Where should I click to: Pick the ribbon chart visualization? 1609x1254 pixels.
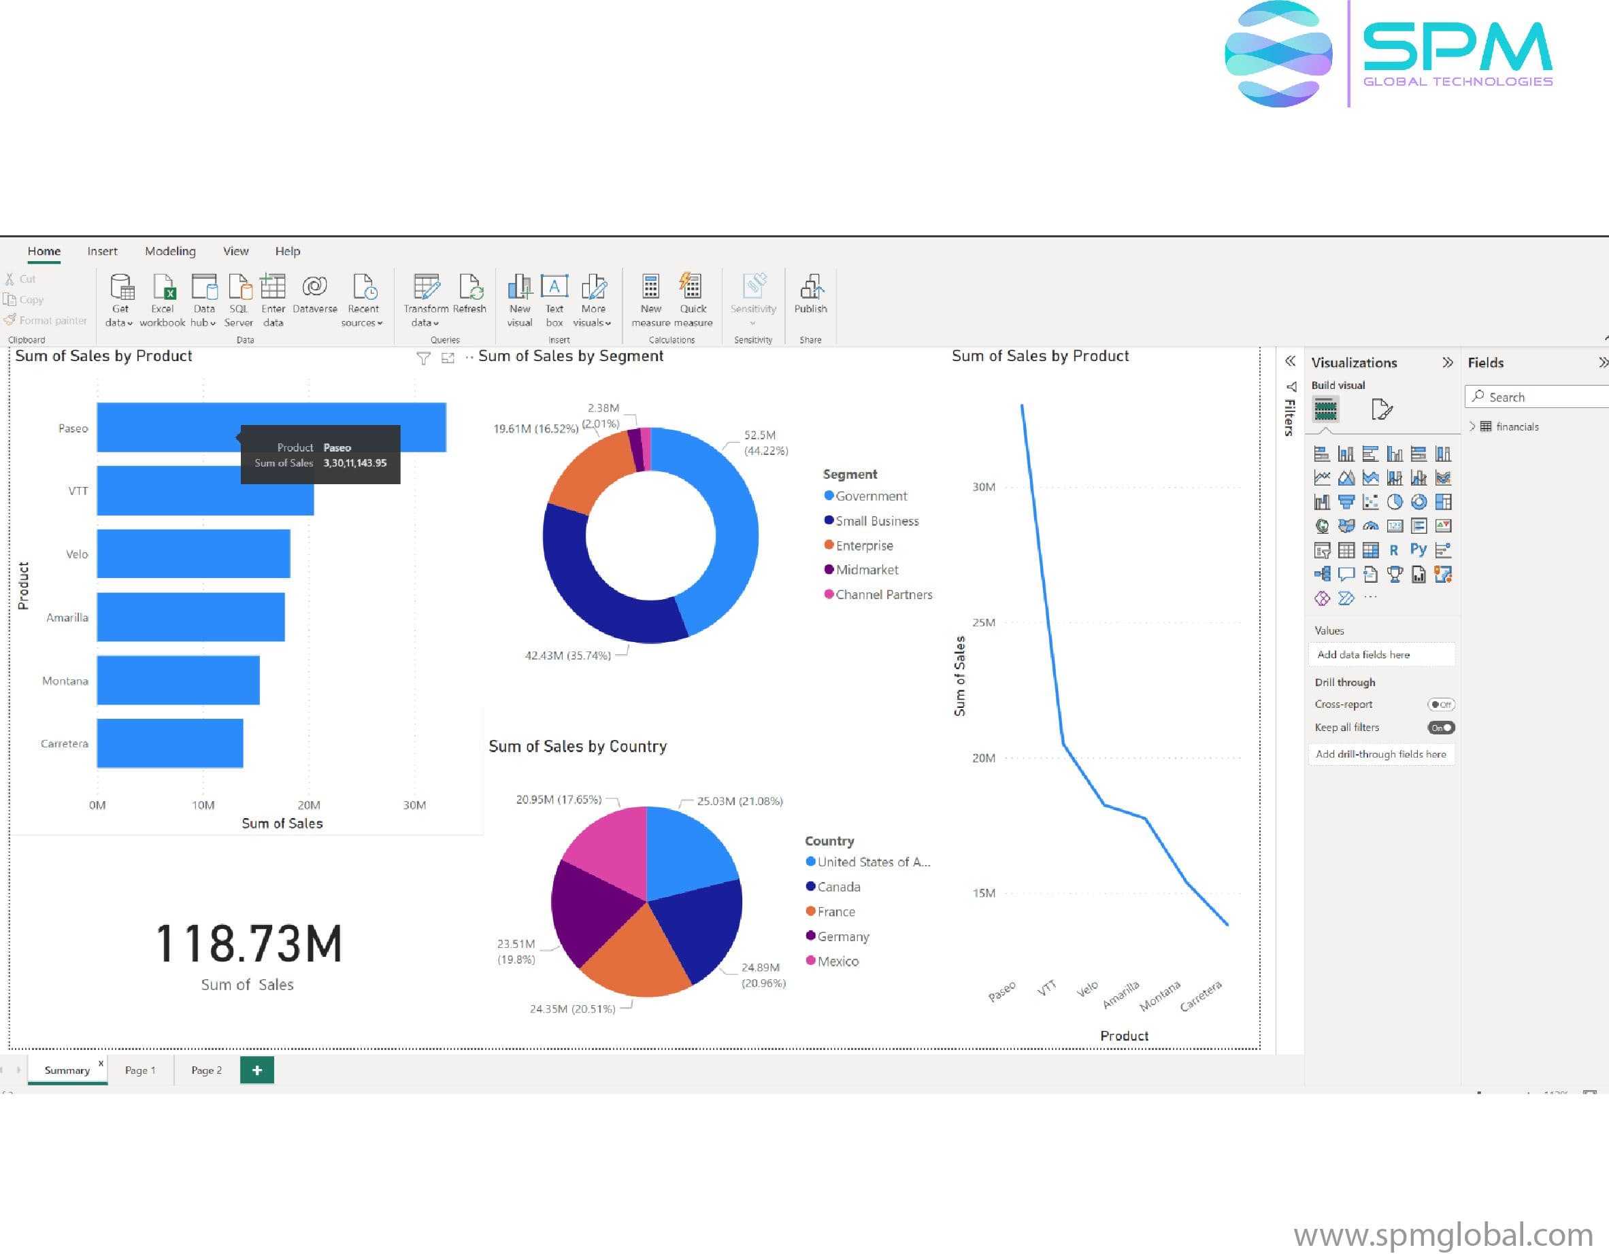point(1442,478)
